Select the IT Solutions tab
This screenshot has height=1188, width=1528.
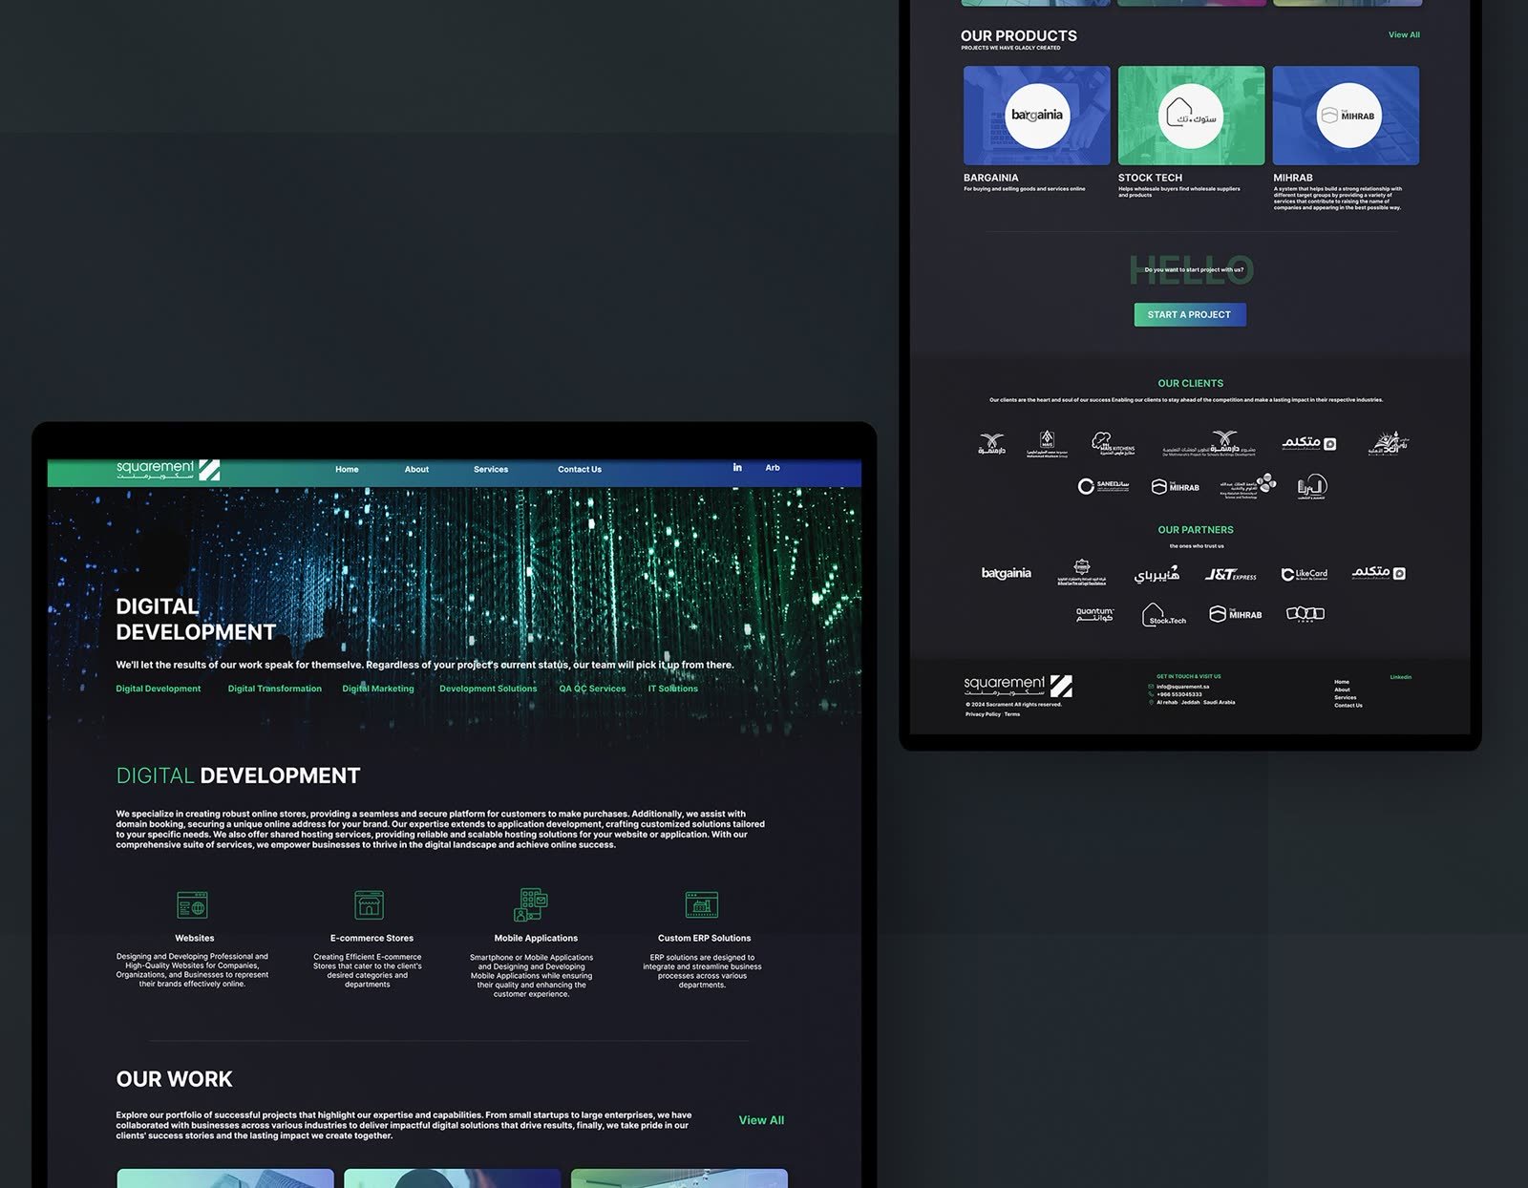point(673,689)
